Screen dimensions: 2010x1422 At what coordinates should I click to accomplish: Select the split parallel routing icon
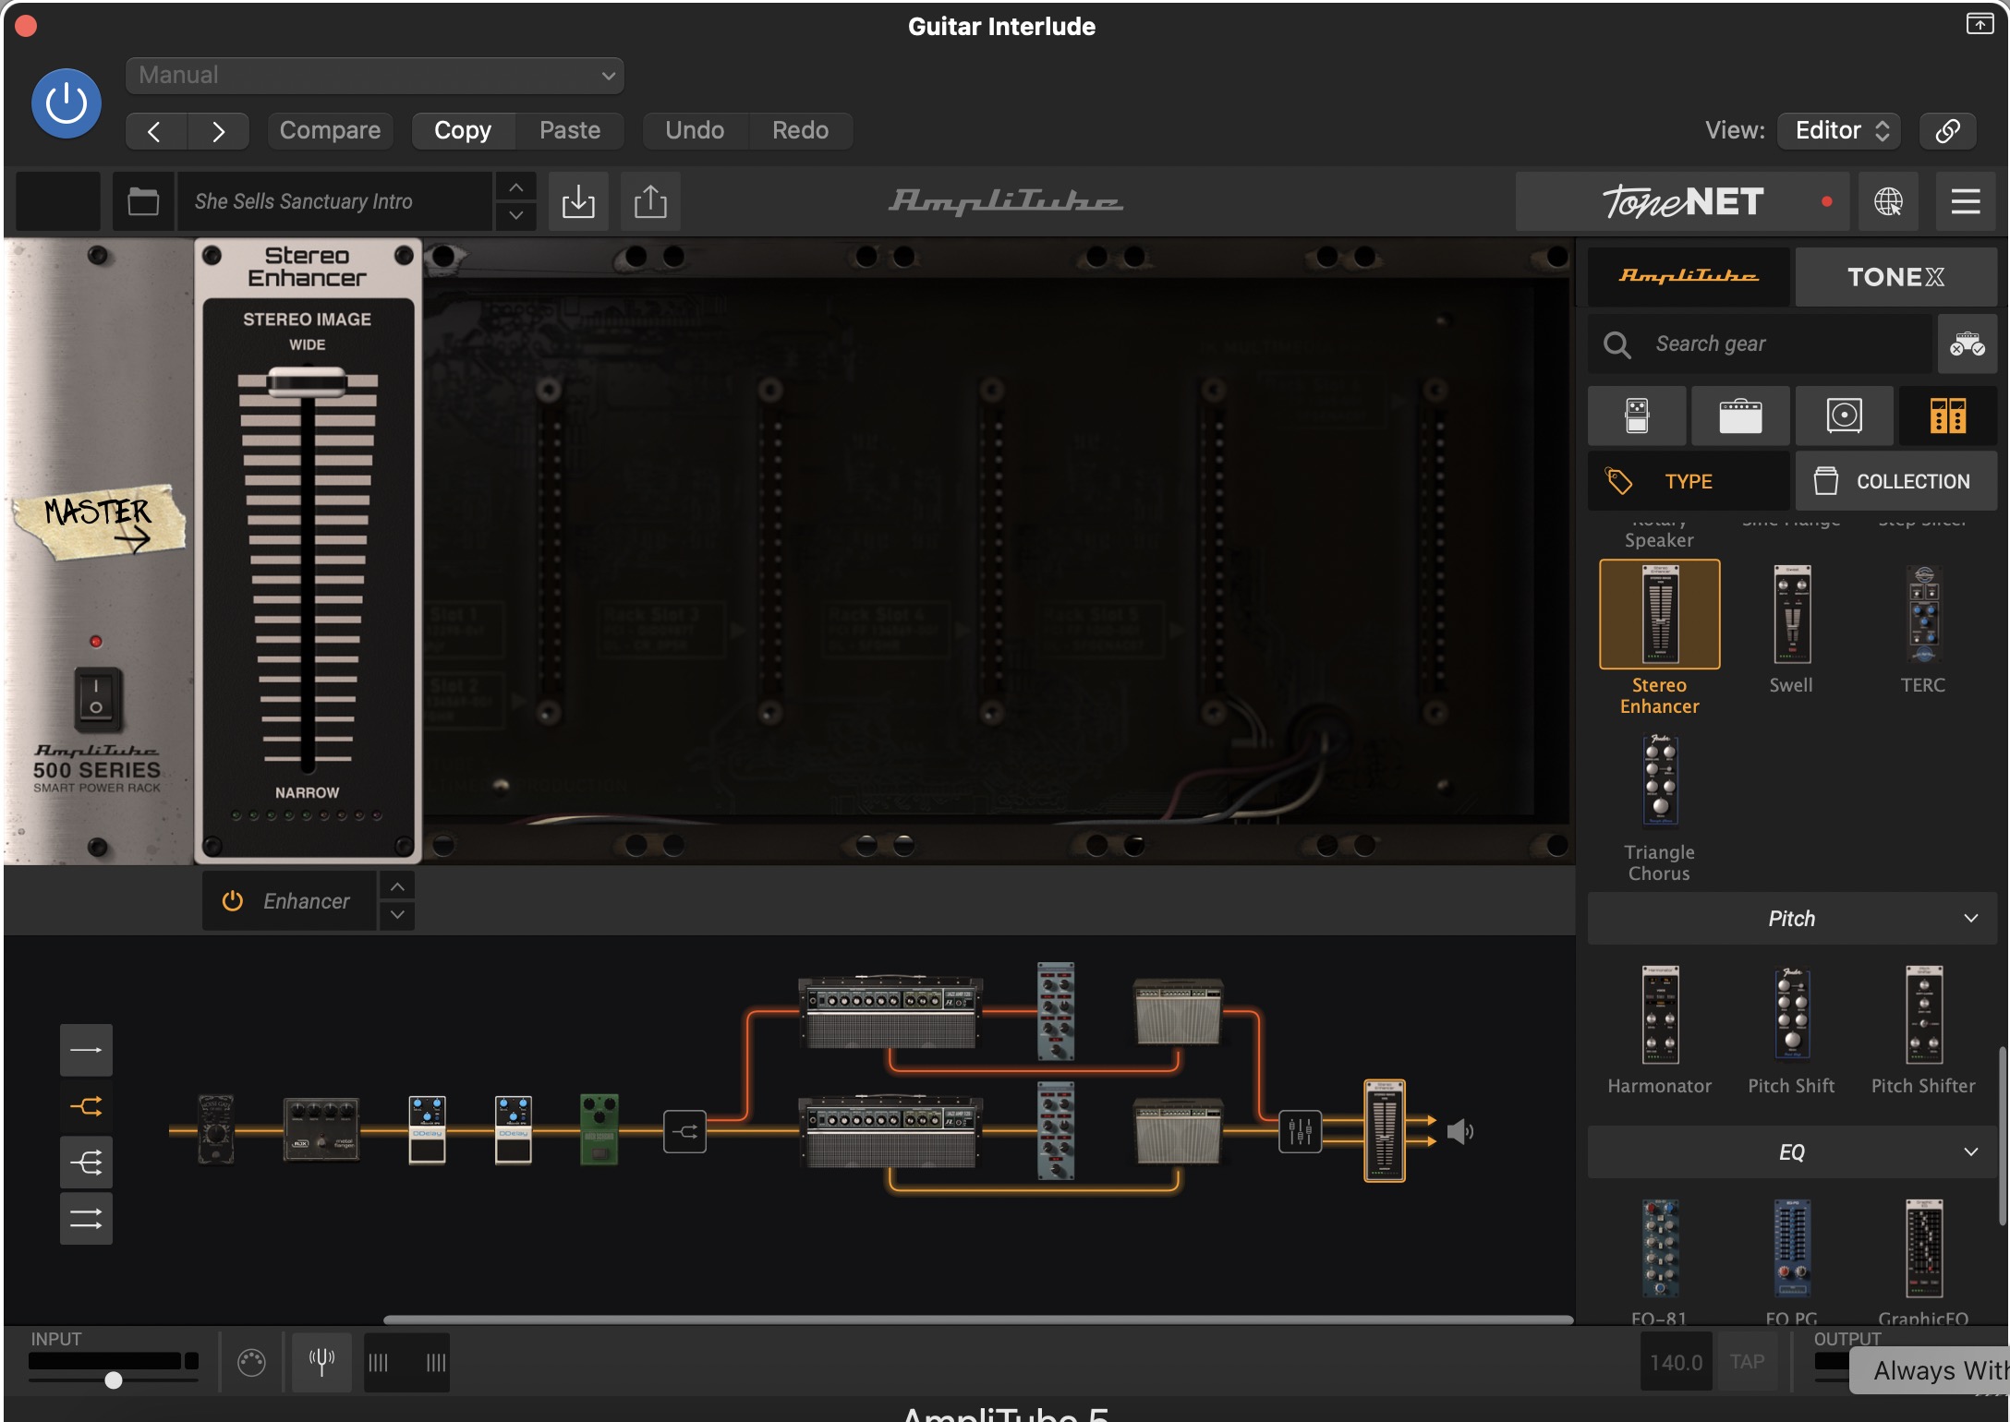click(86, 1106)
